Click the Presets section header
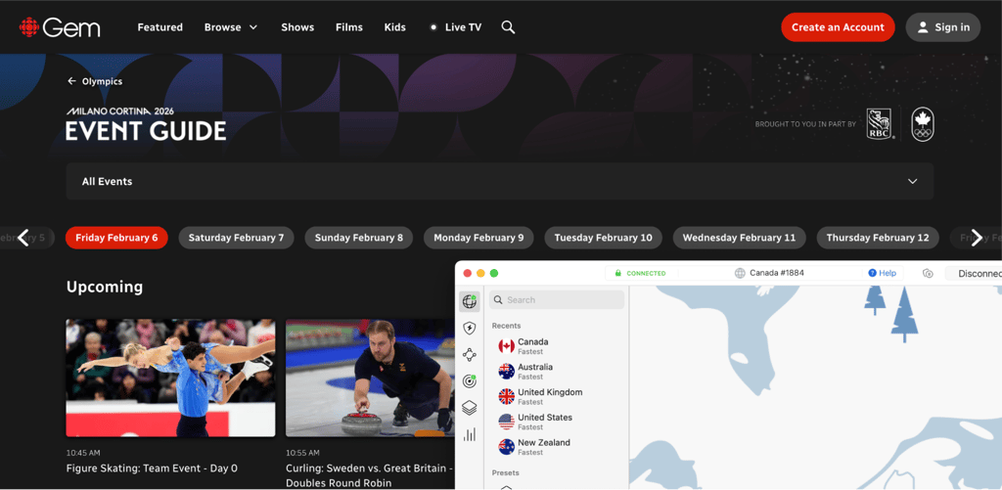The image size is (1002, 490). tap(506, 473)
